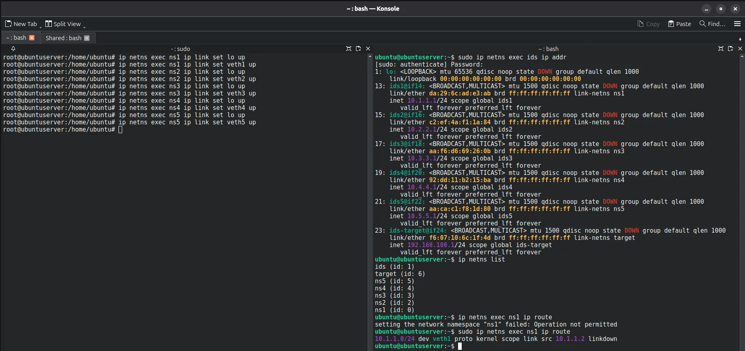
Task: Click the Paste toolbar button
Action: coord(680,24)
